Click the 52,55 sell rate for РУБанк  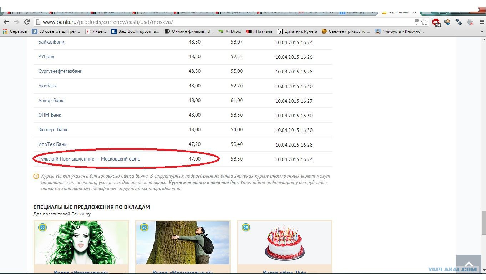pyautogui.click(x=237, y=57)
